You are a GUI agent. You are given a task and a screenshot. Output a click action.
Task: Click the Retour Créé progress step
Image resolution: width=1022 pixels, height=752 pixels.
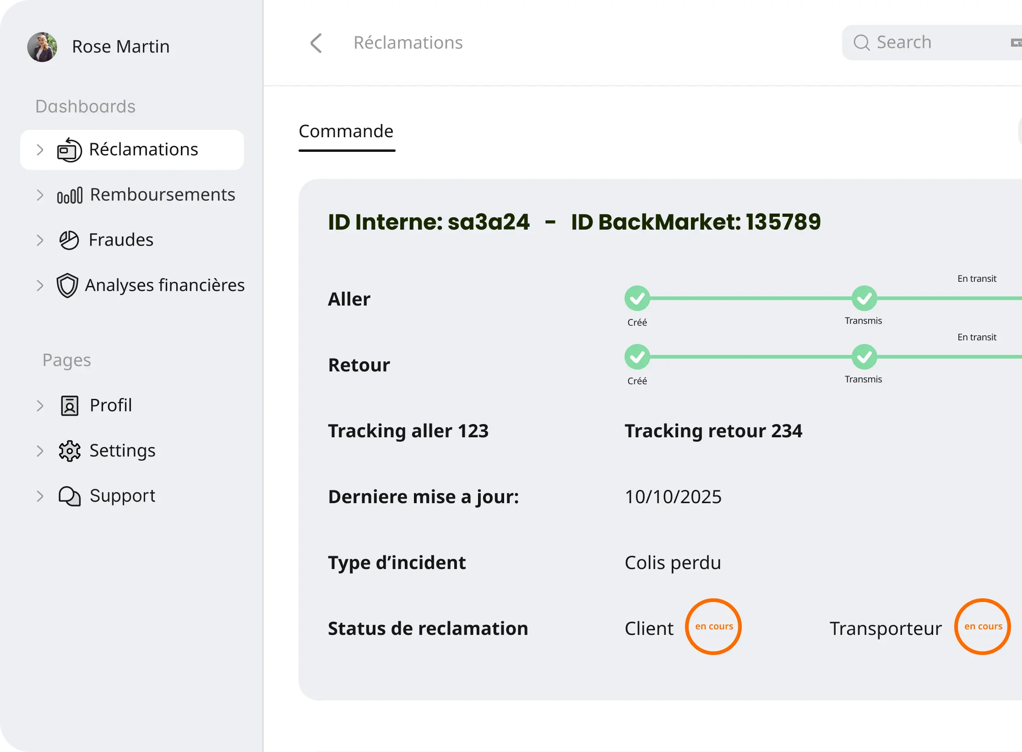click(x=637, y=357)
